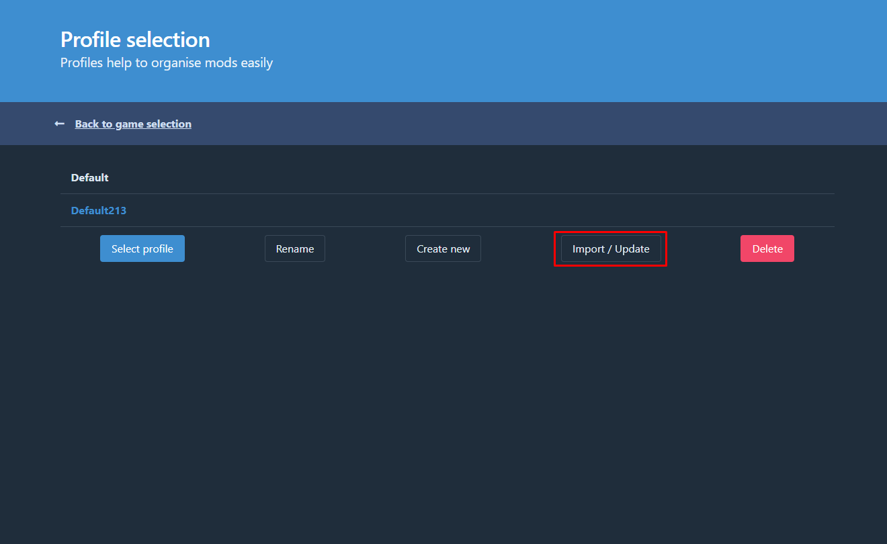Open the Import / Update option

coord(611,248)
